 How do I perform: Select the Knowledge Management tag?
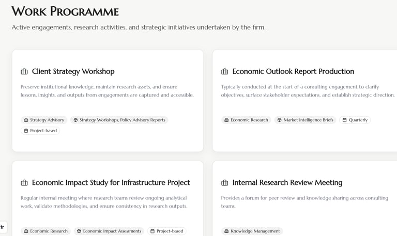tap(252, 231)
